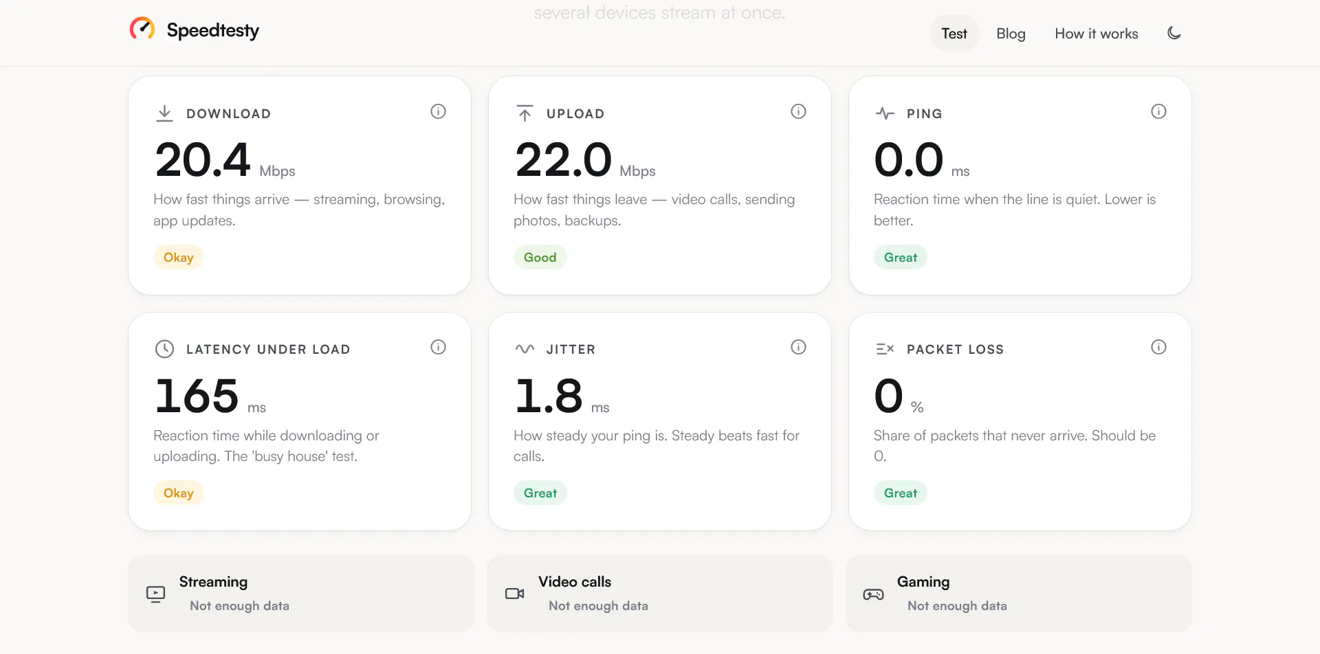Click the Good badge under Upload
Viewport: 1320px width, 654px height.
point(540,257)
